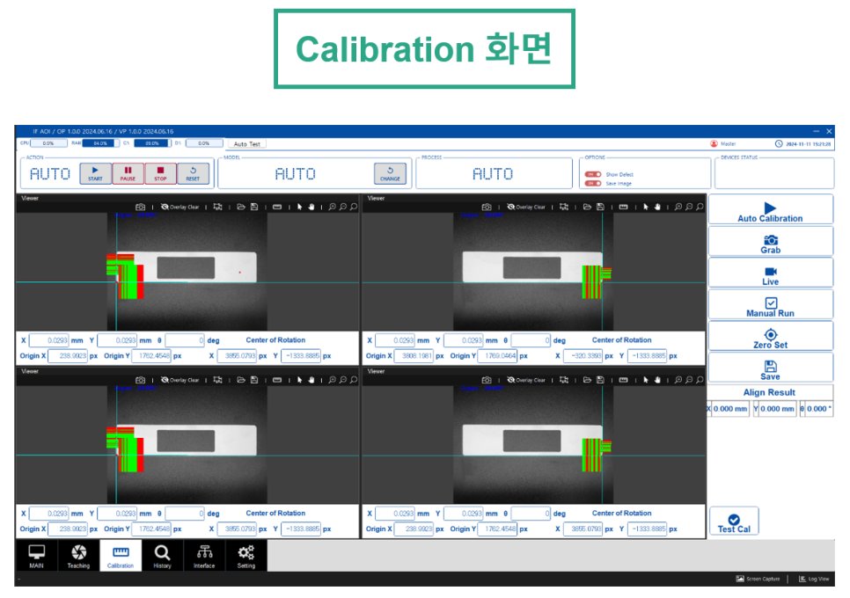Click the Test Cal button

click(x=734, y=521)
